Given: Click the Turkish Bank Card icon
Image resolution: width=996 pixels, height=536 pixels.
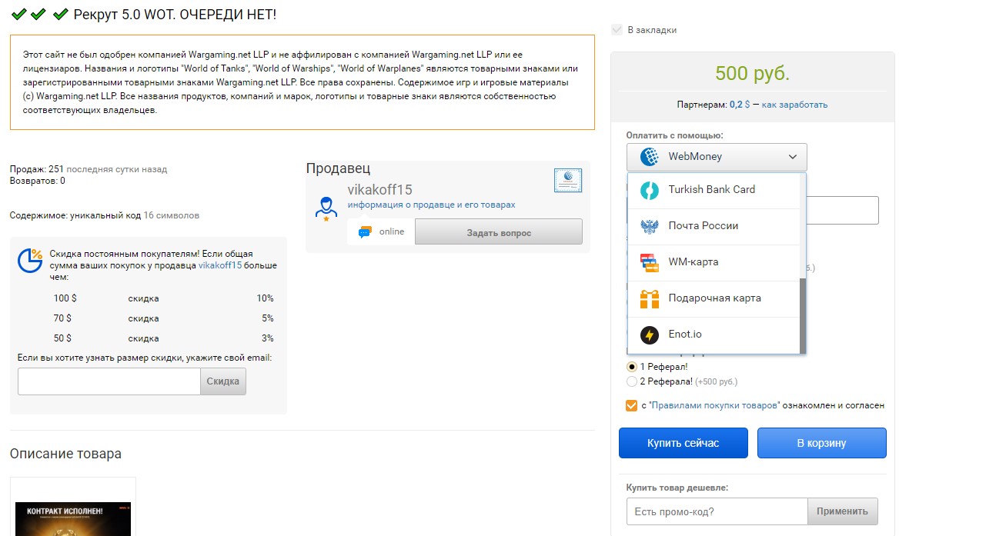Looking at the screenshot, I should [x=650, y=190].
